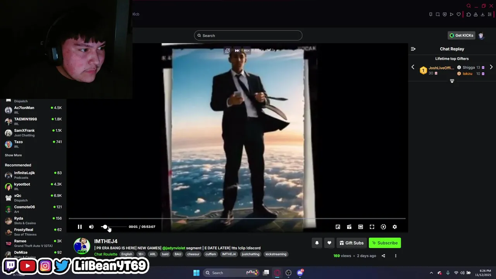496x279 pixels.
Task: Click the browser tab search magnifier
Action: (468, 6)
